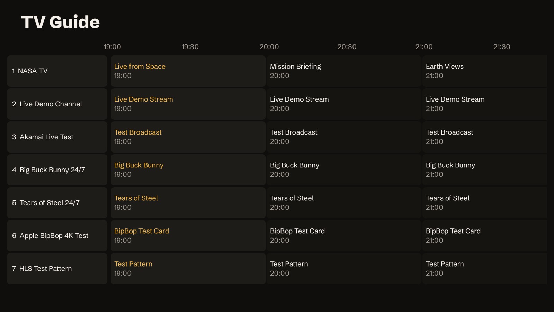Screen dimensions: 554x312
Task: Click Apple BipBop 4K Test channel
Action: point(57,236)
